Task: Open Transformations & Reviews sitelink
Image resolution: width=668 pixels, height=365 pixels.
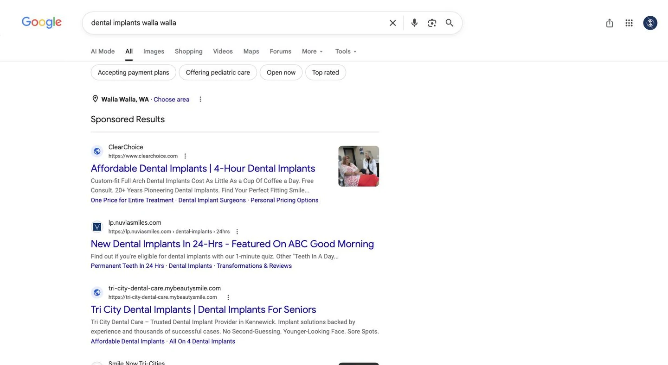Action: click(254, 266)
